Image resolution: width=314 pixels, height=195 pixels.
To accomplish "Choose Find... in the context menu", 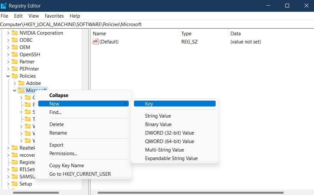I will (83, 112).
